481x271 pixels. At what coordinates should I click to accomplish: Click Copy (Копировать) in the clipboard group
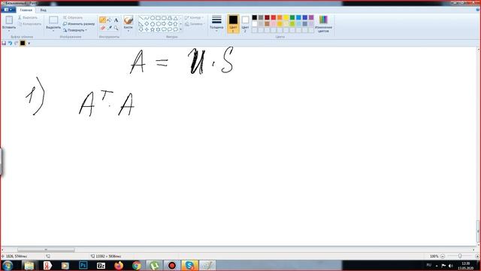click(29, 23)
